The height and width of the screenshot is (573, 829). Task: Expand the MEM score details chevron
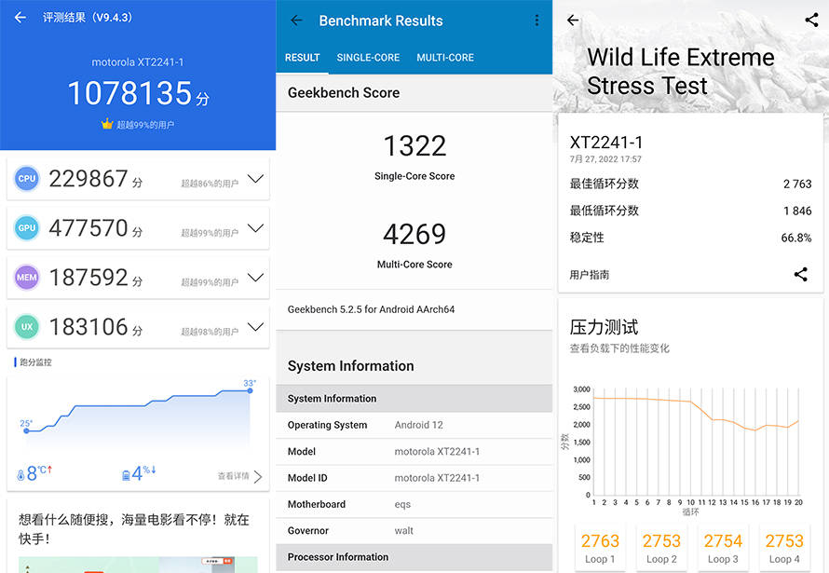pos(255,278)
